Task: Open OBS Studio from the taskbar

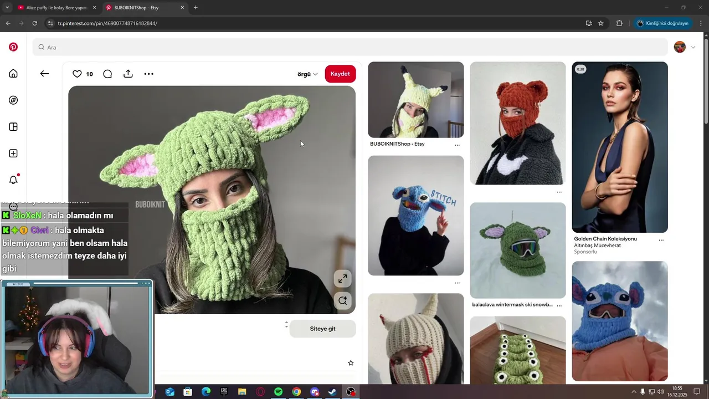Action: [351, 392]
